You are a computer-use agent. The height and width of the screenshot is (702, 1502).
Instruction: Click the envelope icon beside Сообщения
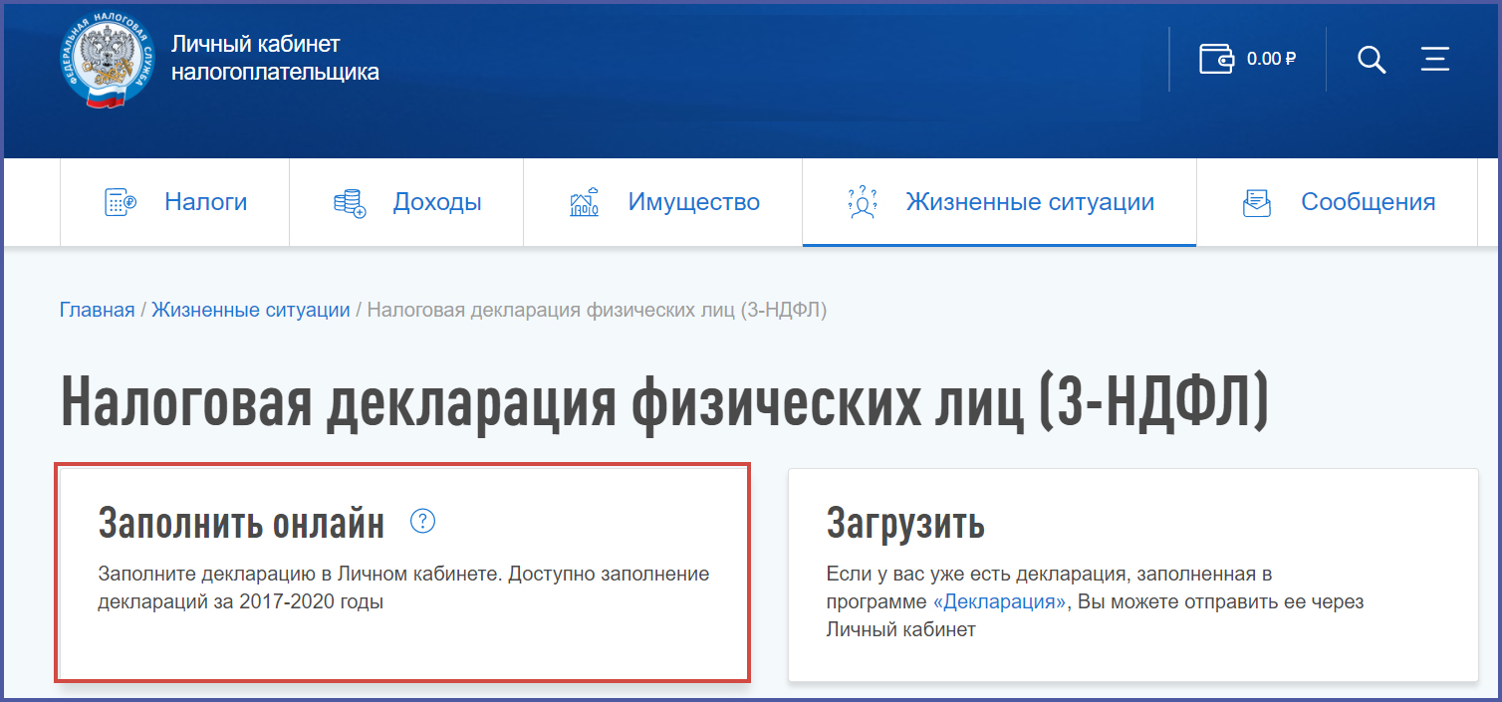1257,203
